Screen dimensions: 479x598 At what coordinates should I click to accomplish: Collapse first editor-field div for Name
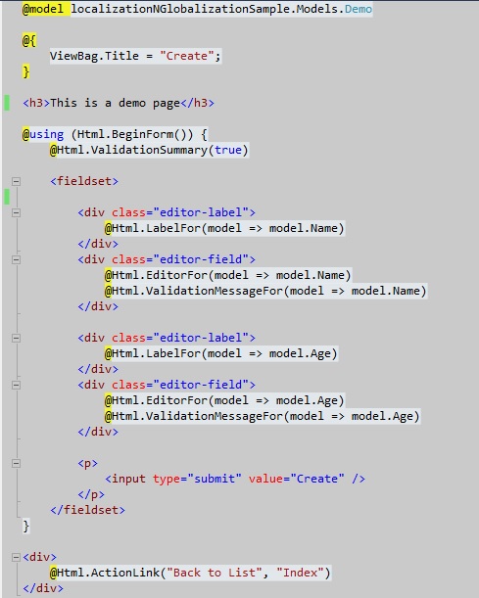point(16,259)
